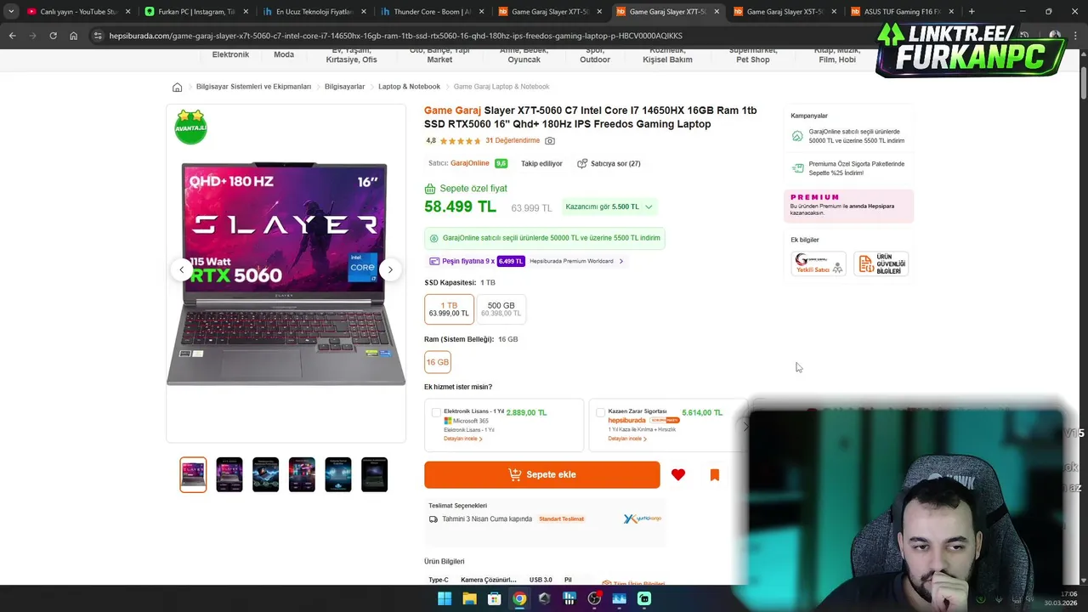Open Spor, Outdoor category menu
The height and width of the screenshot is (612, 1088).
click(x=595, y=56)
